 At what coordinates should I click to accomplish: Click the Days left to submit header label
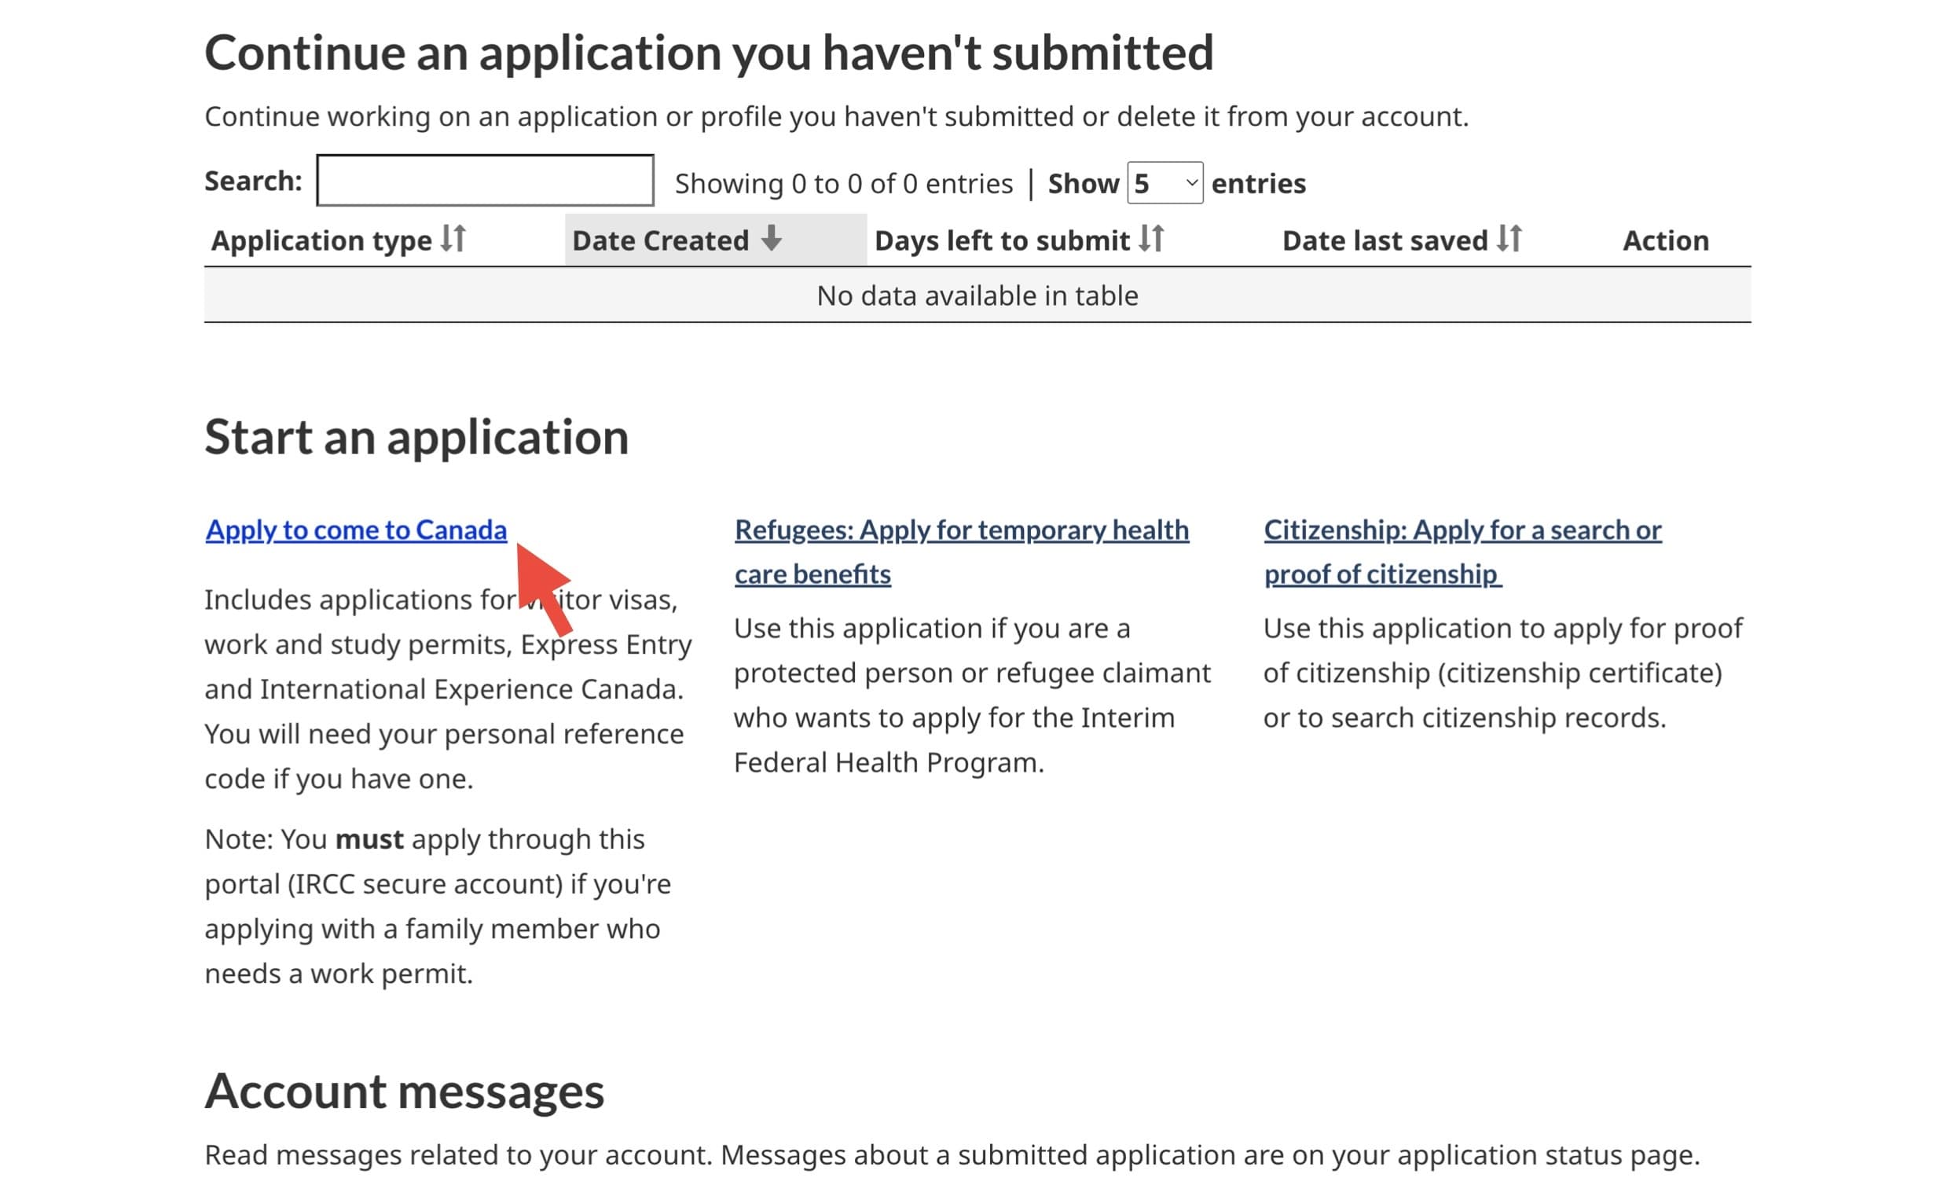1001,240
